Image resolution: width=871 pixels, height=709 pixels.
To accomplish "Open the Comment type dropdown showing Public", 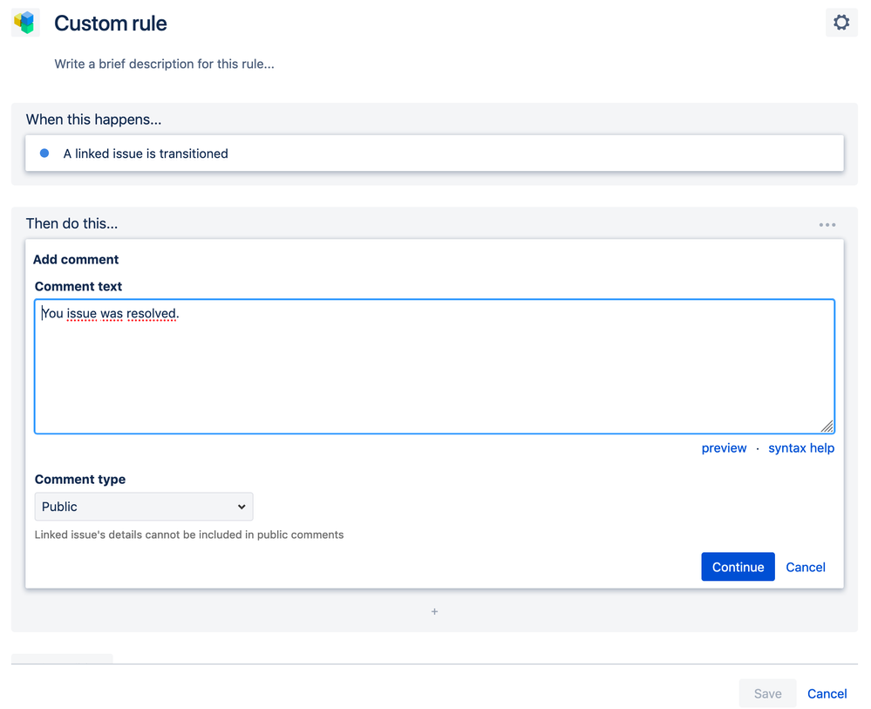I will (144, 506).
